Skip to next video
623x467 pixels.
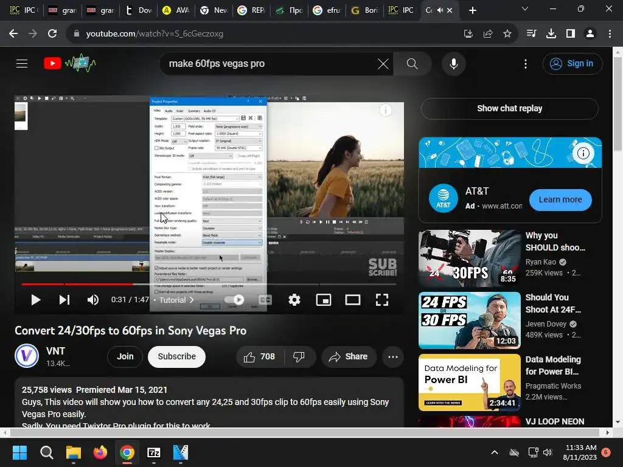(64, 300)
